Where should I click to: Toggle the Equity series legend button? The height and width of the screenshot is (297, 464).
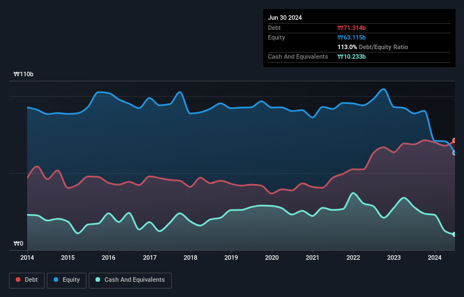pyautogui.click(x=67, y=280)
